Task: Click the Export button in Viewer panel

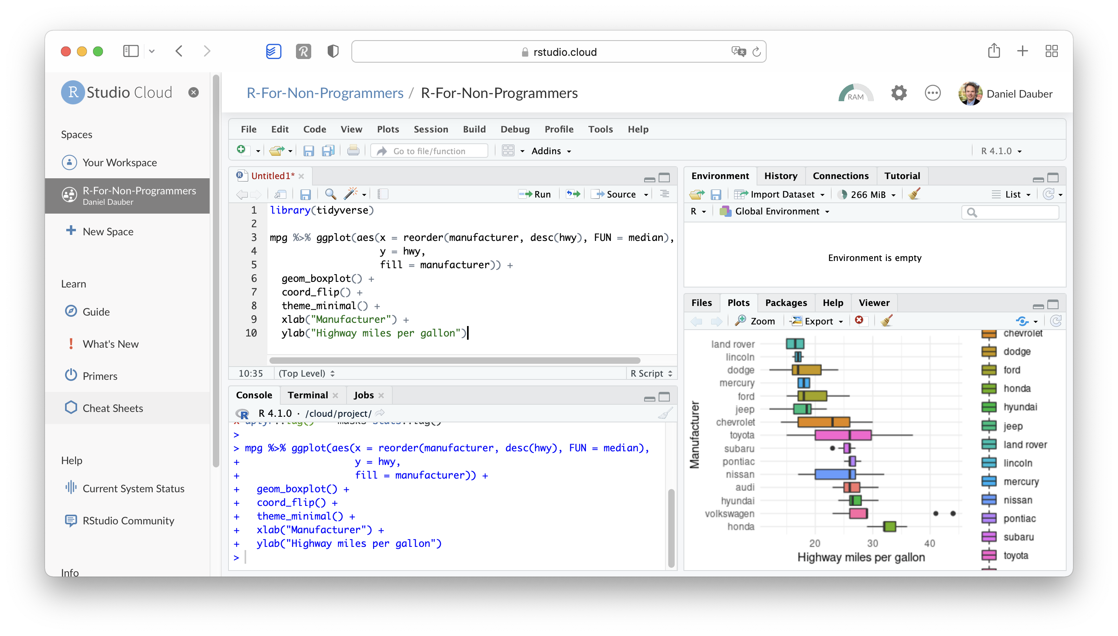Action: [816, 321]
